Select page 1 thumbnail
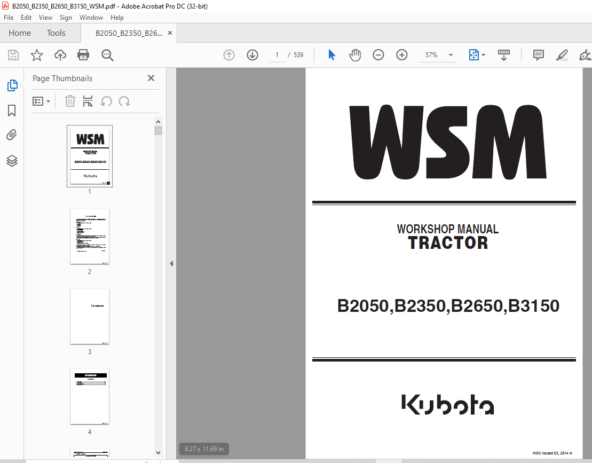Image resolution: width=592 pixels, height=463 pixels. [90, 156]
